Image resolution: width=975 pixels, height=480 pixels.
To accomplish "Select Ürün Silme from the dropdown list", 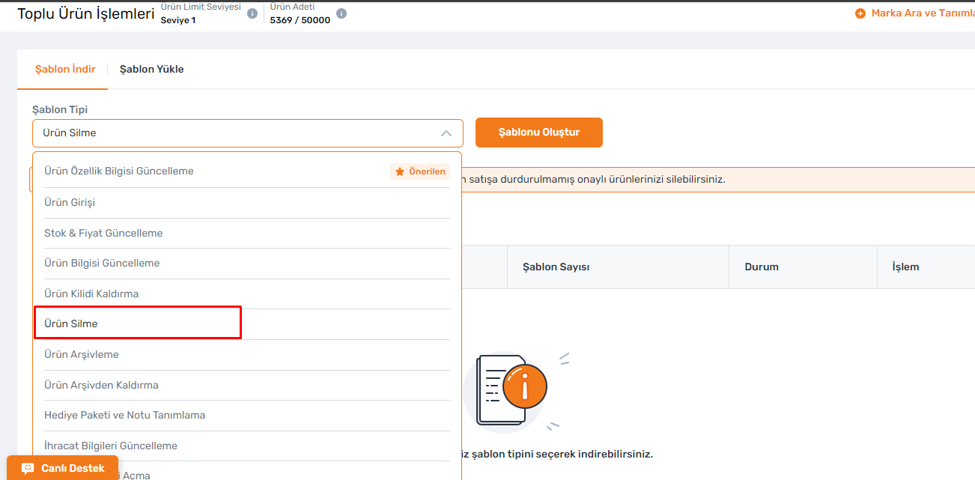I will 247,324.
